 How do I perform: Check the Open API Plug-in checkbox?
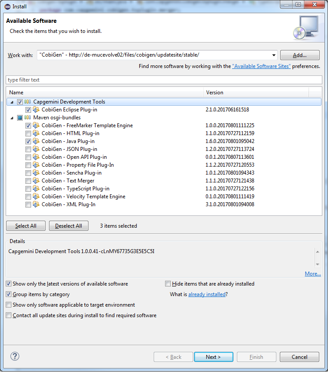[28, 157]
